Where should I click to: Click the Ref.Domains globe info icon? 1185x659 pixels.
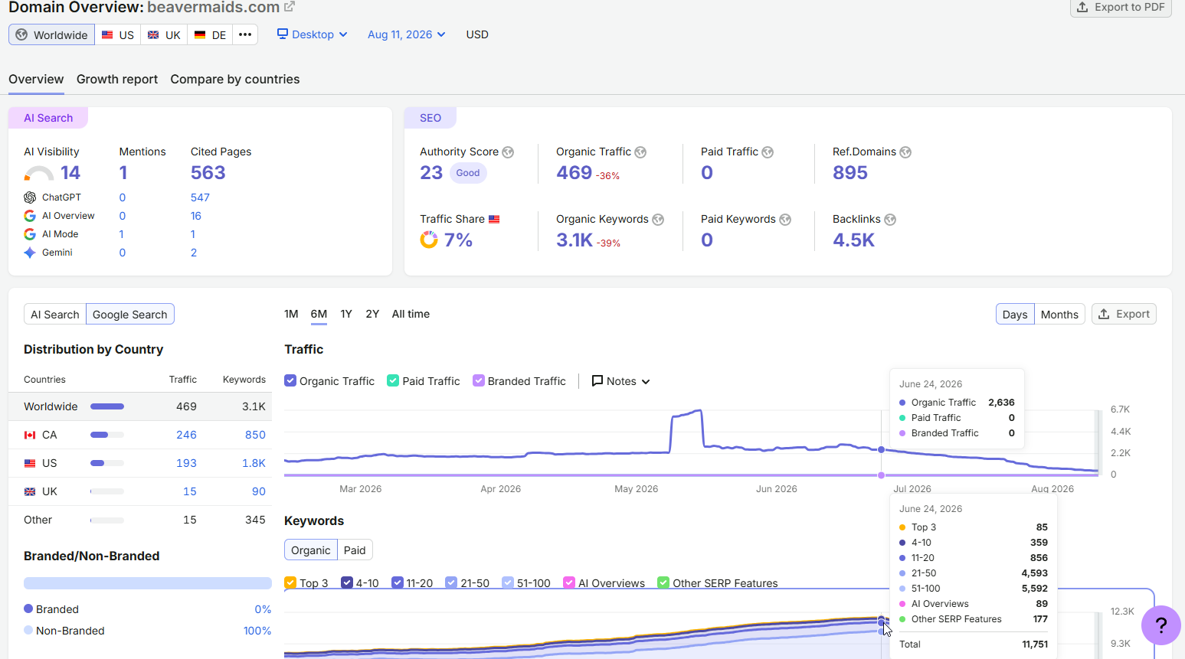905,152
